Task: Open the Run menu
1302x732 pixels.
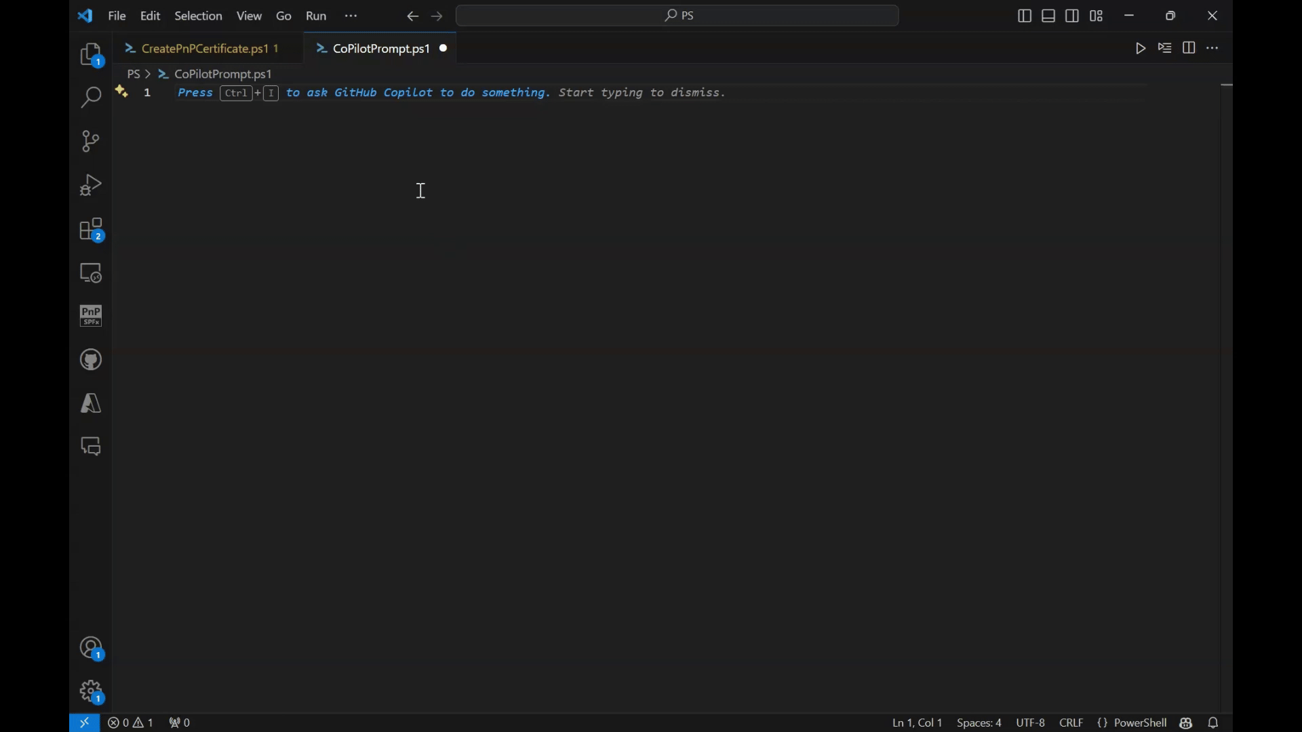Action: tap(317, 16)
